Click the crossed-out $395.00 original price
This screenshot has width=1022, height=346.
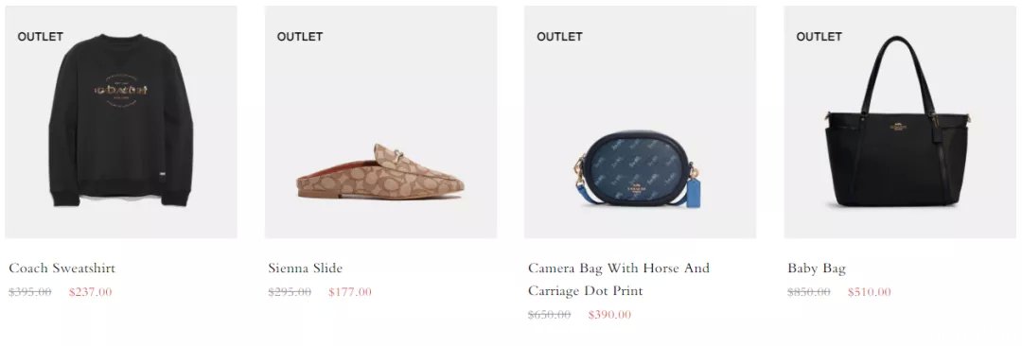[30, 292]
